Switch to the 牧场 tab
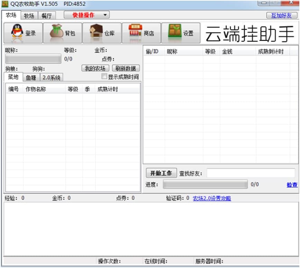The image size is (300, 268). tap(29, 15)
